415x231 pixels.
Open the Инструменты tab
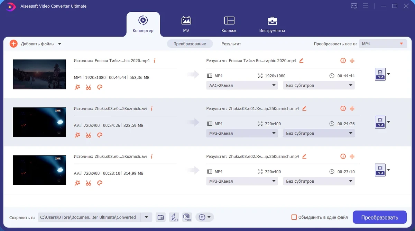(272, 24)
